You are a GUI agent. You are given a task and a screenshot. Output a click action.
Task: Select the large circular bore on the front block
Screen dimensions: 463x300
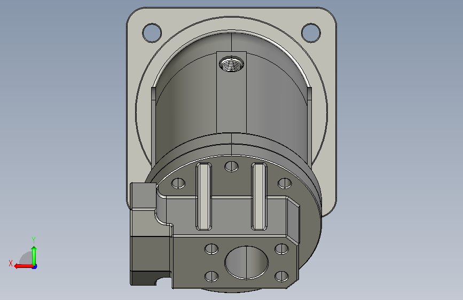tap(247, 263)
